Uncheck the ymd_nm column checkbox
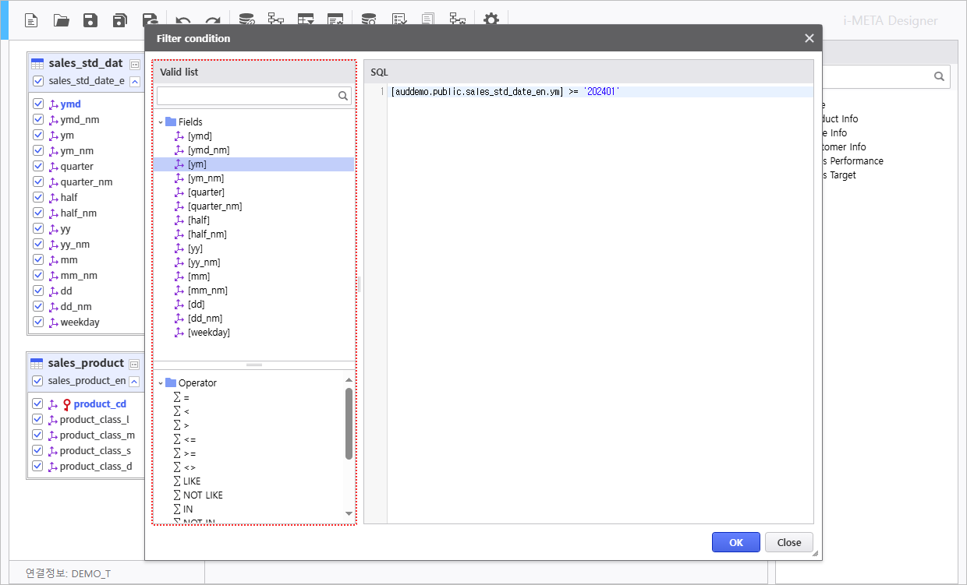This screenshot has width=967, height=585. [38, 119]
